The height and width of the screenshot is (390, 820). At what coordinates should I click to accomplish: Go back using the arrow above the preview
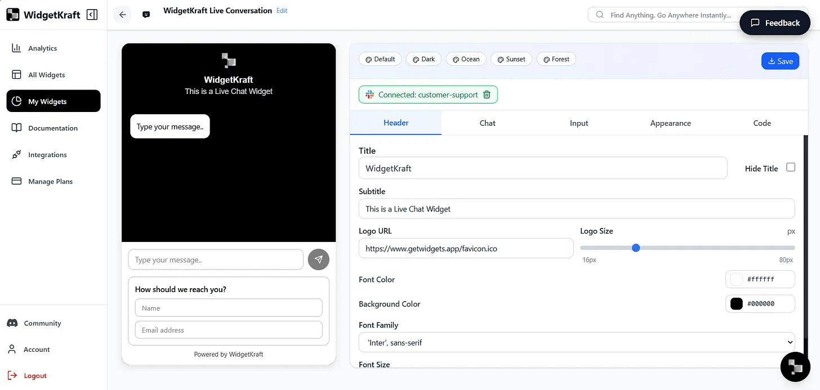coord(122,15)
